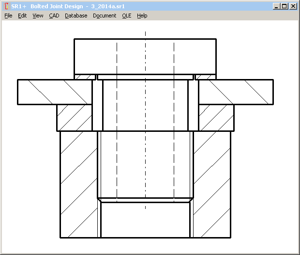300x255 pixels.
Task: Click the empty blind hole below the bolt end
Action: coord(145,221)
